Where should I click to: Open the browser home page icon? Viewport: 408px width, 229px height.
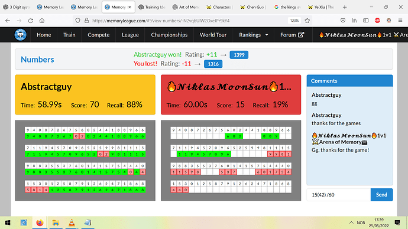(x=42, y=21)
